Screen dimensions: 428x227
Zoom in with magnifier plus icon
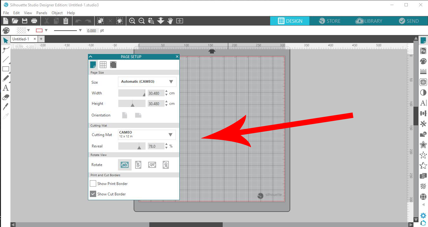(132, 21)
